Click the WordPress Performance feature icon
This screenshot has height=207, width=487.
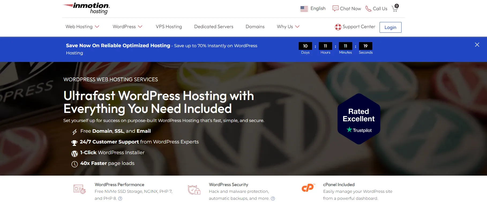tap(80, 189)
